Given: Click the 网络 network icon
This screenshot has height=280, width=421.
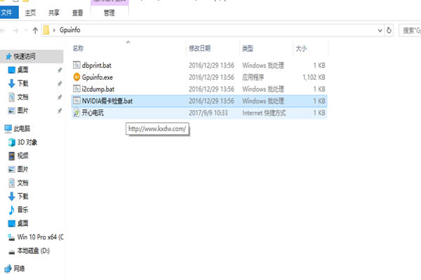Looking at the screenshot, I should [8, 269].
